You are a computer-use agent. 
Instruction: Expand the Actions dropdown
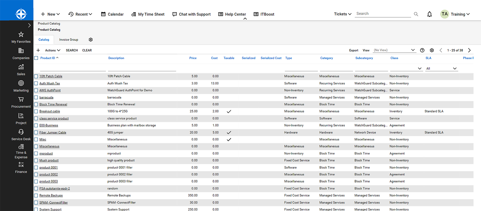[53, 50]
